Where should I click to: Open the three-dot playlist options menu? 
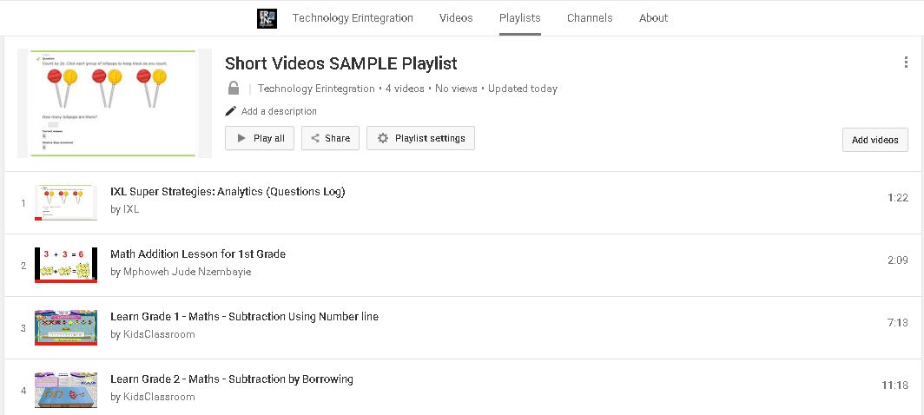click(x=905, y=63)
